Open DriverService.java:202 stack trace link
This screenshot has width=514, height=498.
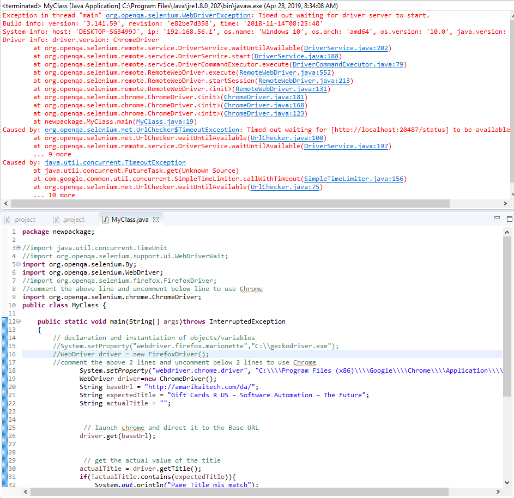346,48
